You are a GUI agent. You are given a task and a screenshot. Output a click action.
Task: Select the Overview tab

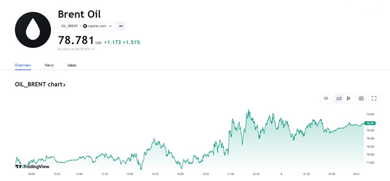[23, 65]
